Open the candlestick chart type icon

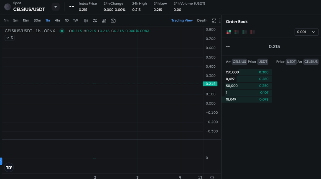tap(86, 20)
